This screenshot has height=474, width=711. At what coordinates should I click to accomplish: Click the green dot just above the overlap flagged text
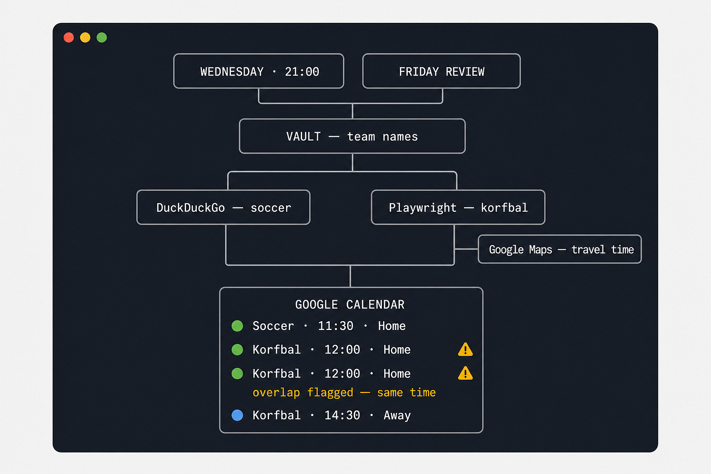(237, 373)
